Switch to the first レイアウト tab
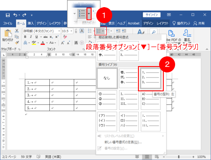This screenshot has height=160, width=211. [x=55, y=23]
